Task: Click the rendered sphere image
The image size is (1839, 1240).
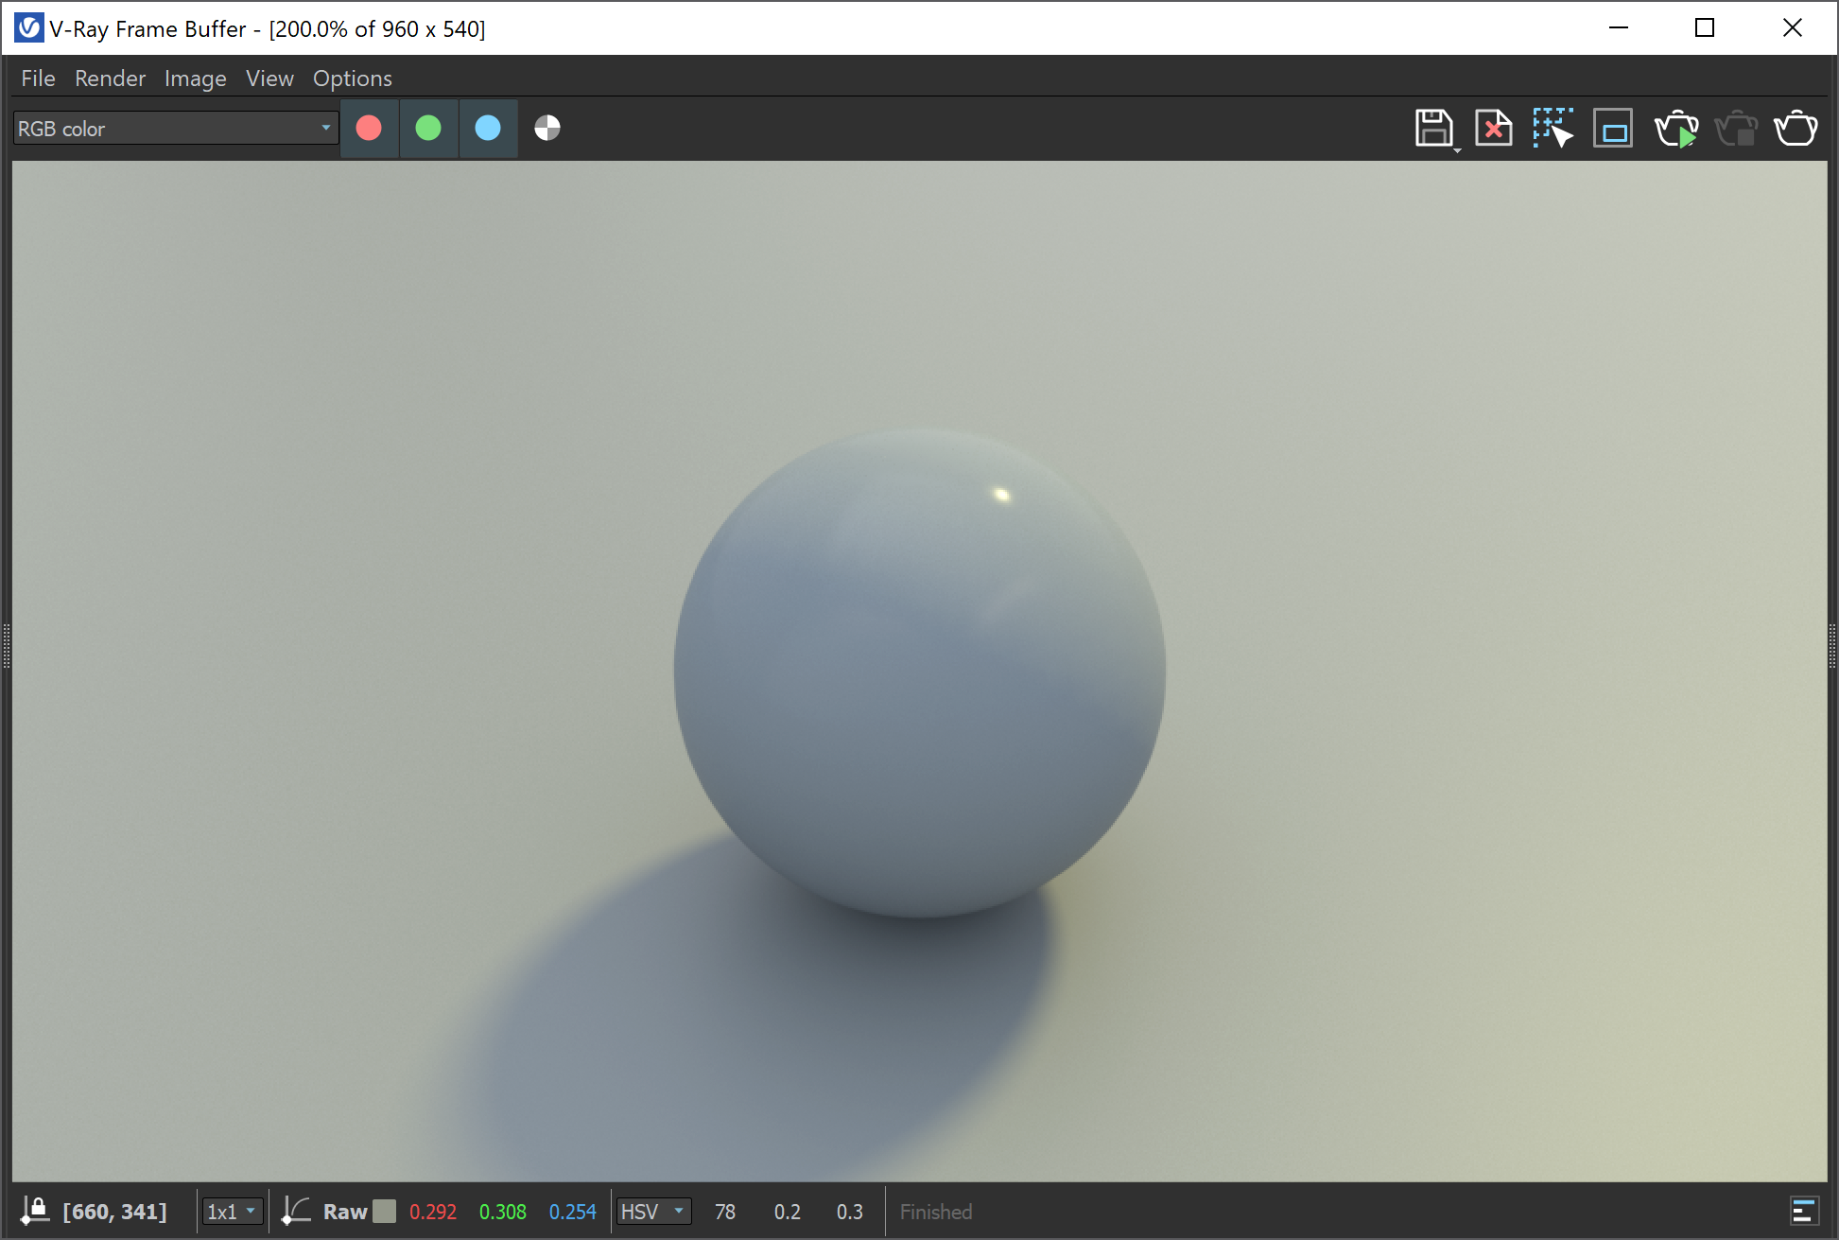Action: coord(920,671)
